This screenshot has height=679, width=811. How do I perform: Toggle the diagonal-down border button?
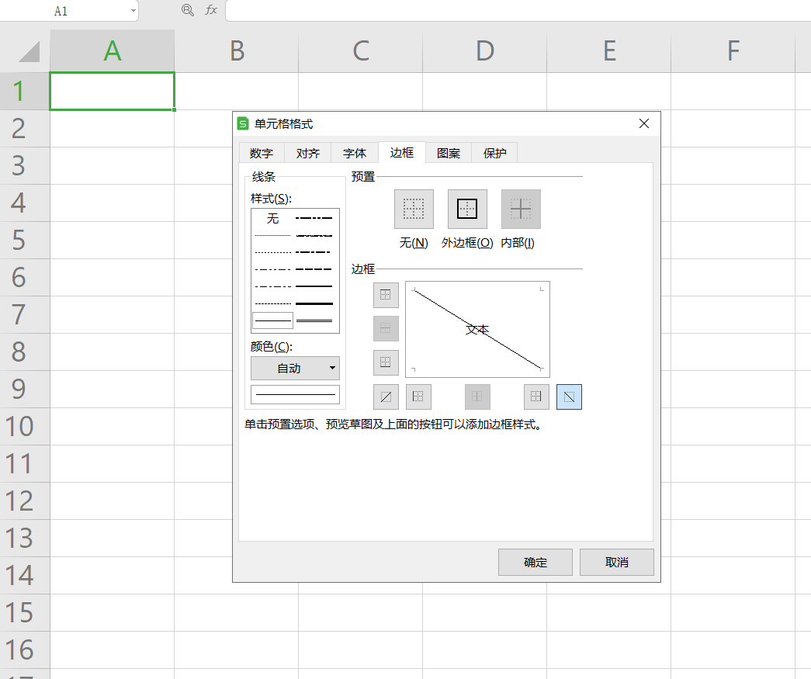569,397
